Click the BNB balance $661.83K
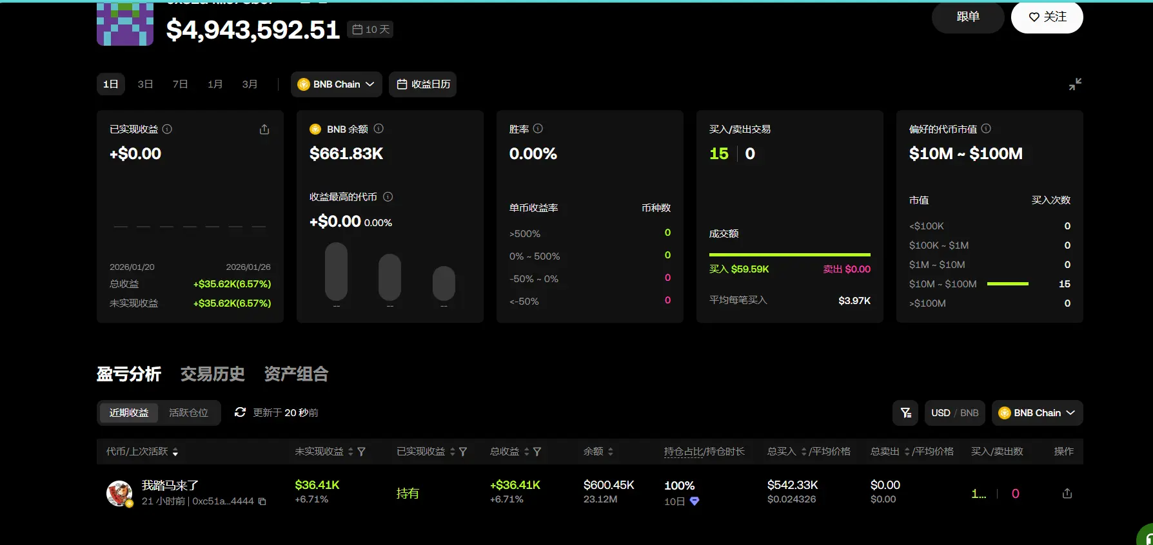The image size is (1153, 545). pyautogui.click(x=346, y=154)
